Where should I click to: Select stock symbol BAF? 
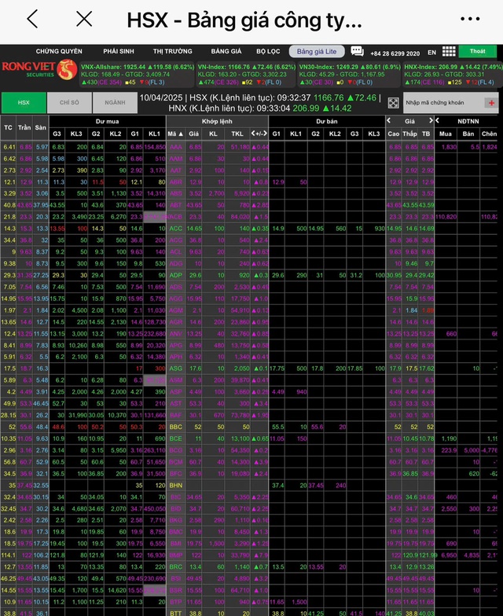pyautogui.click(x=176, y=415)
